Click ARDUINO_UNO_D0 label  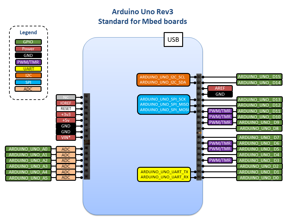259,178
